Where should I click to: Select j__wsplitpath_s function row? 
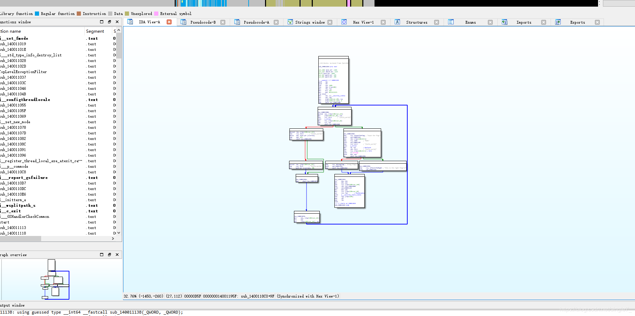click(x=58, y=205)
